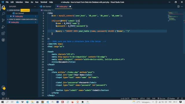Open Brave browser from the taskbar
Screen dimensions: 185x104
pyautogui.click(x=77, y=102)
